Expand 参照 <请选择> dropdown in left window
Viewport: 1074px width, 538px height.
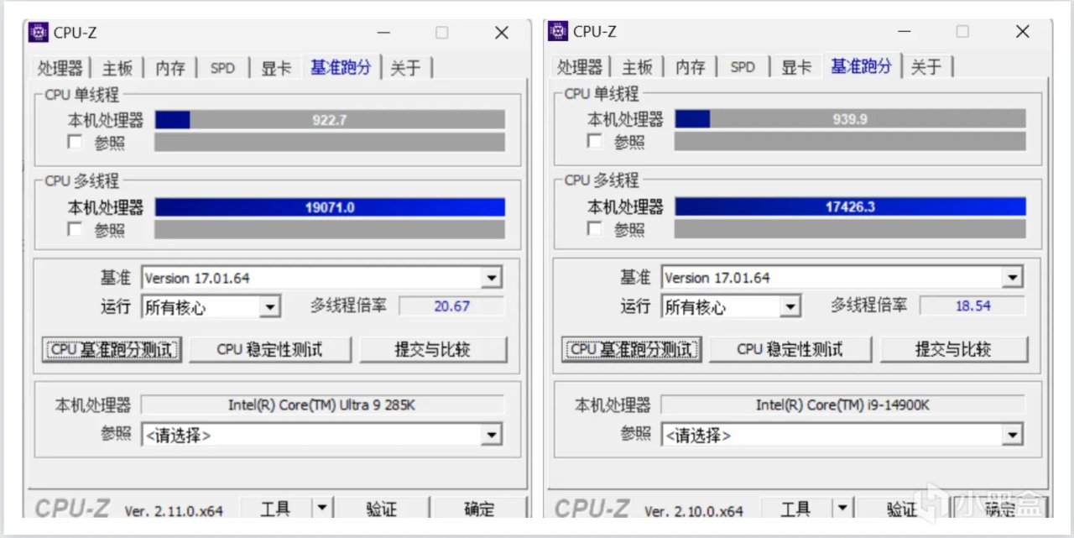coord(493,435)
